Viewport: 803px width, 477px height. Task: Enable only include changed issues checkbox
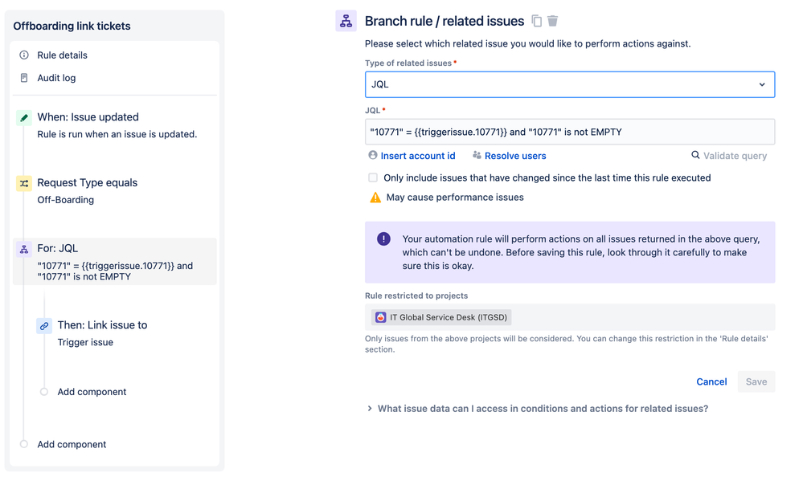373,177
